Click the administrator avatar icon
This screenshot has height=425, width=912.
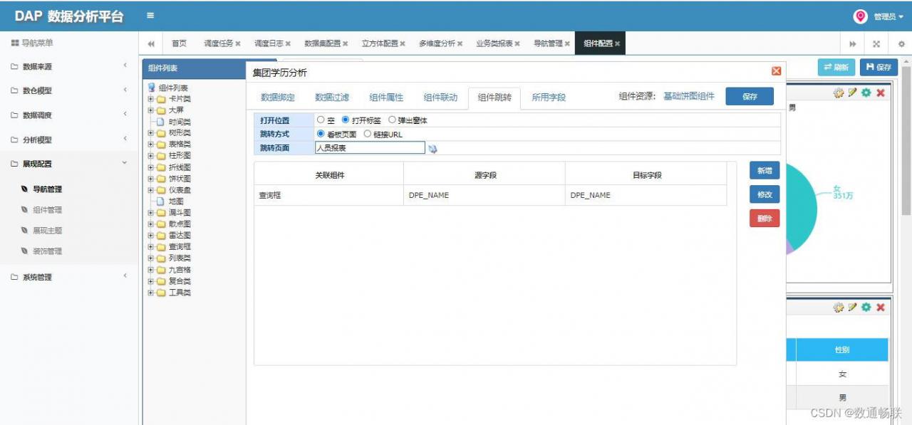pyautogui.click(x=861, y=16)
